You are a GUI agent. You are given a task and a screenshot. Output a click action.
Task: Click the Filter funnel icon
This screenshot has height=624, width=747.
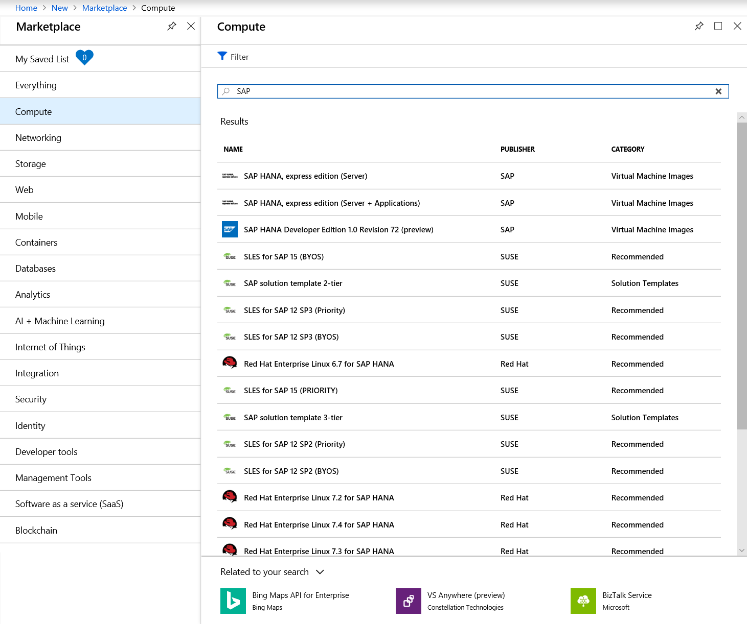[222, 56]
